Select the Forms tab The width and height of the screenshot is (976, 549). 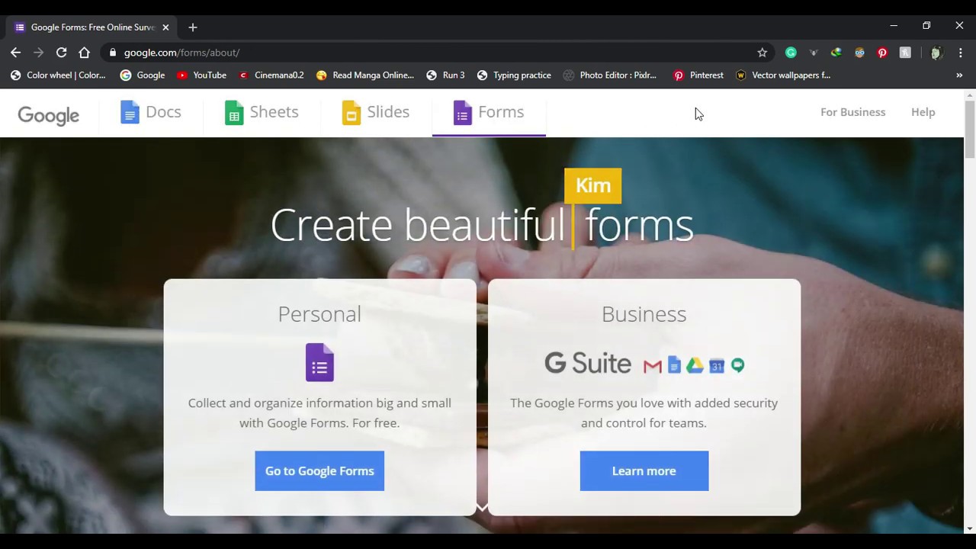489,112
